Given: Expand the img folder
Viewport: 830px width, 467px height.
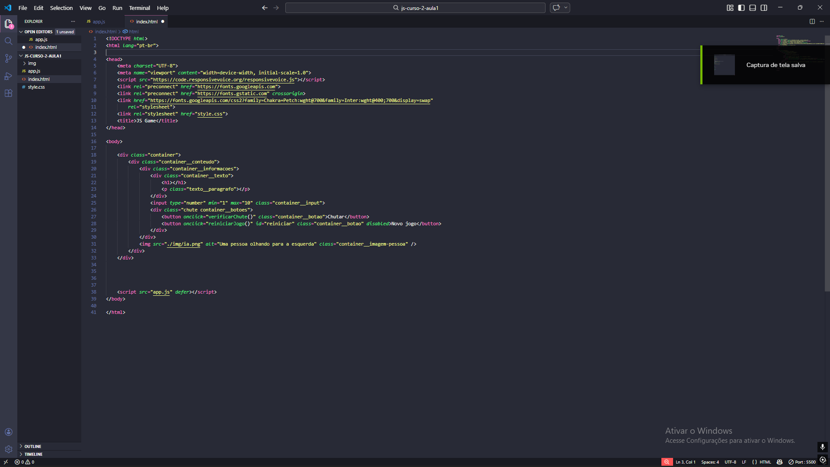Looking at the screenshot, I should tap(32, 63).
